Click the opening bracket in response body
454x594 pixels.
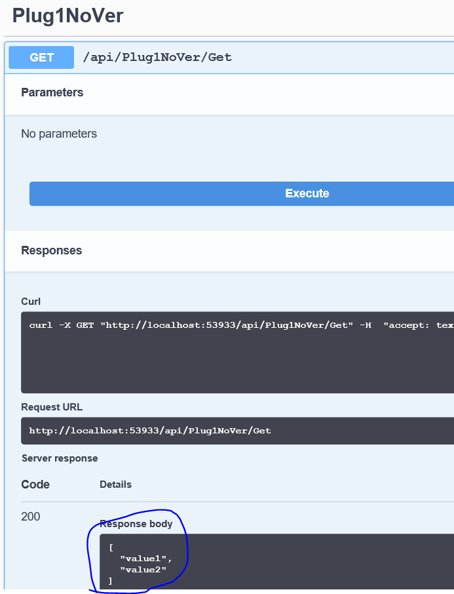point(111,547)
